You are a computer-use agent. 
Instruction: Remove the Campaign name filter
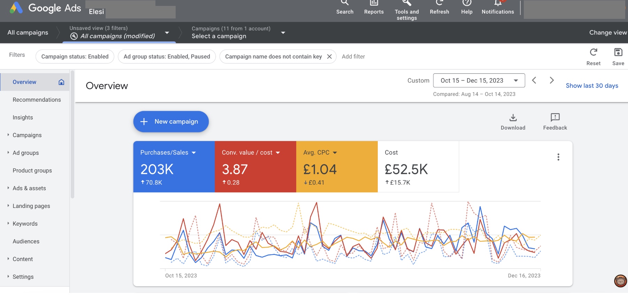pos(329,56)
